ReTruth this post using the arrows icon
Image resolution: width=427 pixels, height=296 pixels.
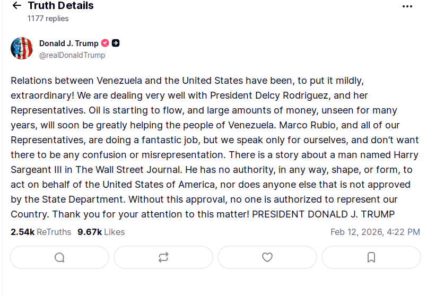[163, 257]
